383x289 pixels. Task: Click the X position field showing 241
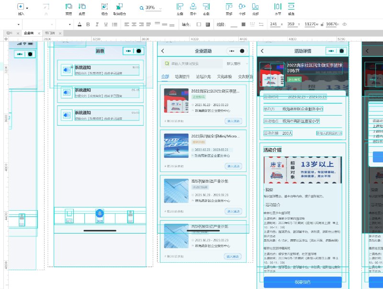274,24
